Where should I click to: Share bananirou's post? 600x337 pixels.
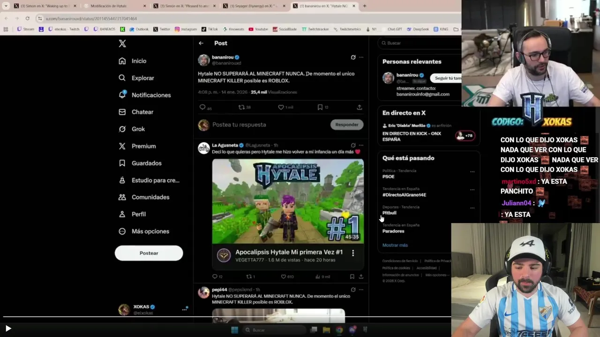[360, 107]
